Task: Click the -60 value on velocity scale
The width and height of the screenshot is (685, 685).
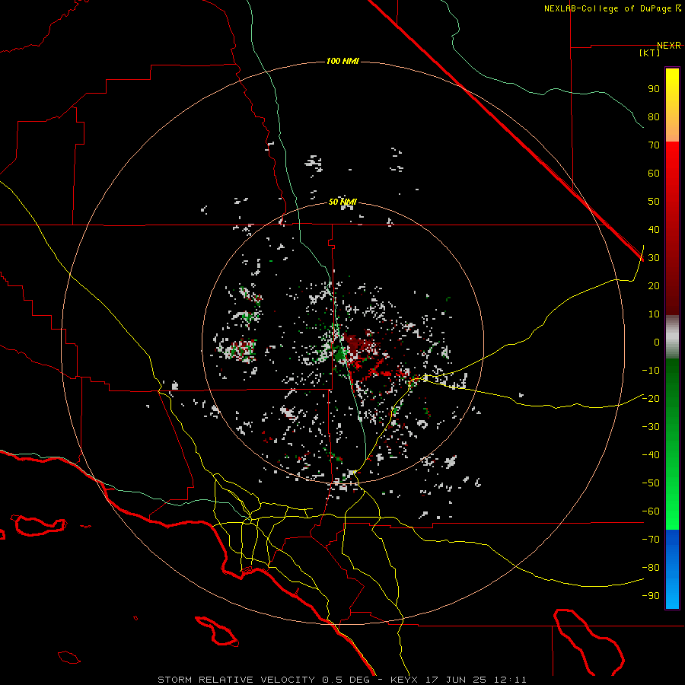Action: click(x=651, y=511)
